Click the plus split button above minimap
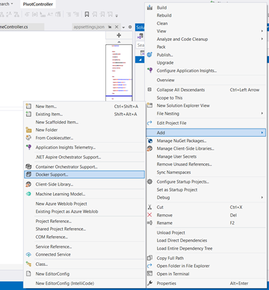This screenshot has width=269, height=290. point(119,35)
